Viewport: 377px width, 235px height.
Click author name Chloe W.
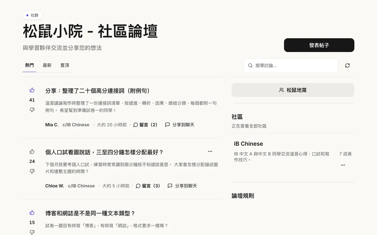coord(55,186)
